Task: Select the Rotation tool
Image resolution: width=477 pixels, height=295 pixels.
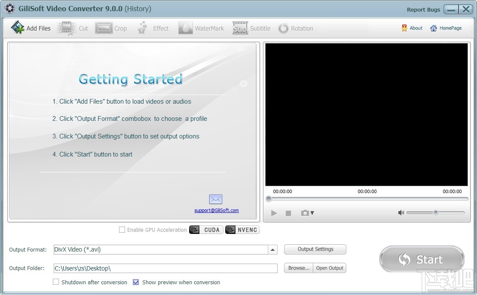Action: click(x=296, y=28)
